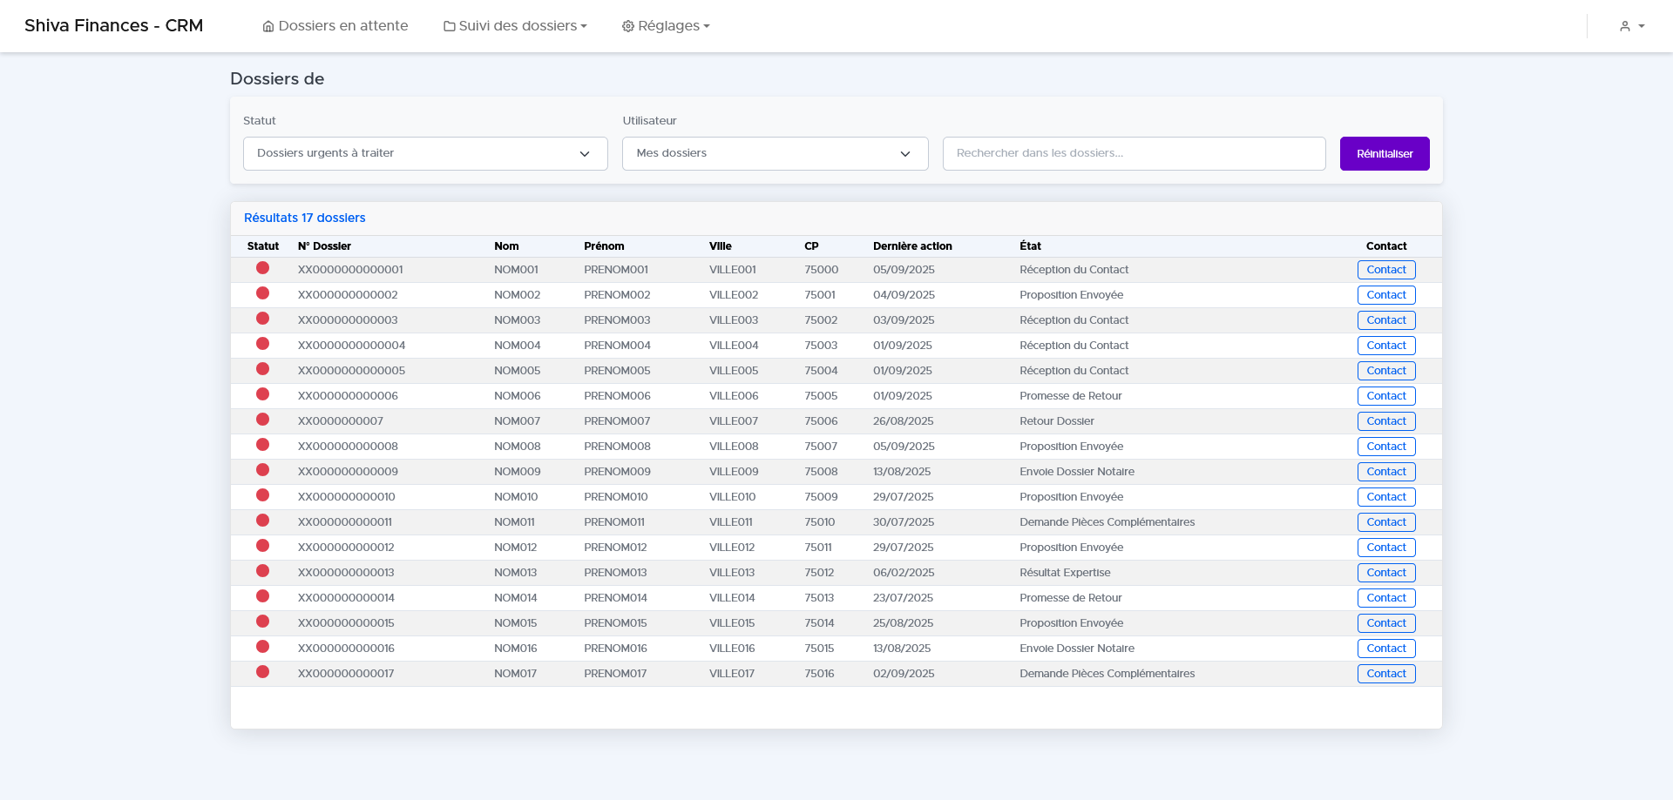The width and height of the screenshot is (1673, 800).
Task: Click Contact button for NOM009
Action: point(1385,472)
